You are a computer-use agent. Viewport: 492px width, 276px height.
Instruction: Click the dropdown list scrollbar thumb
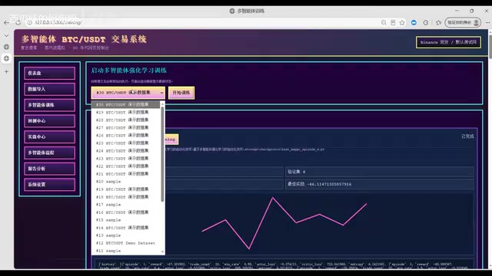(x=162, y=154)
